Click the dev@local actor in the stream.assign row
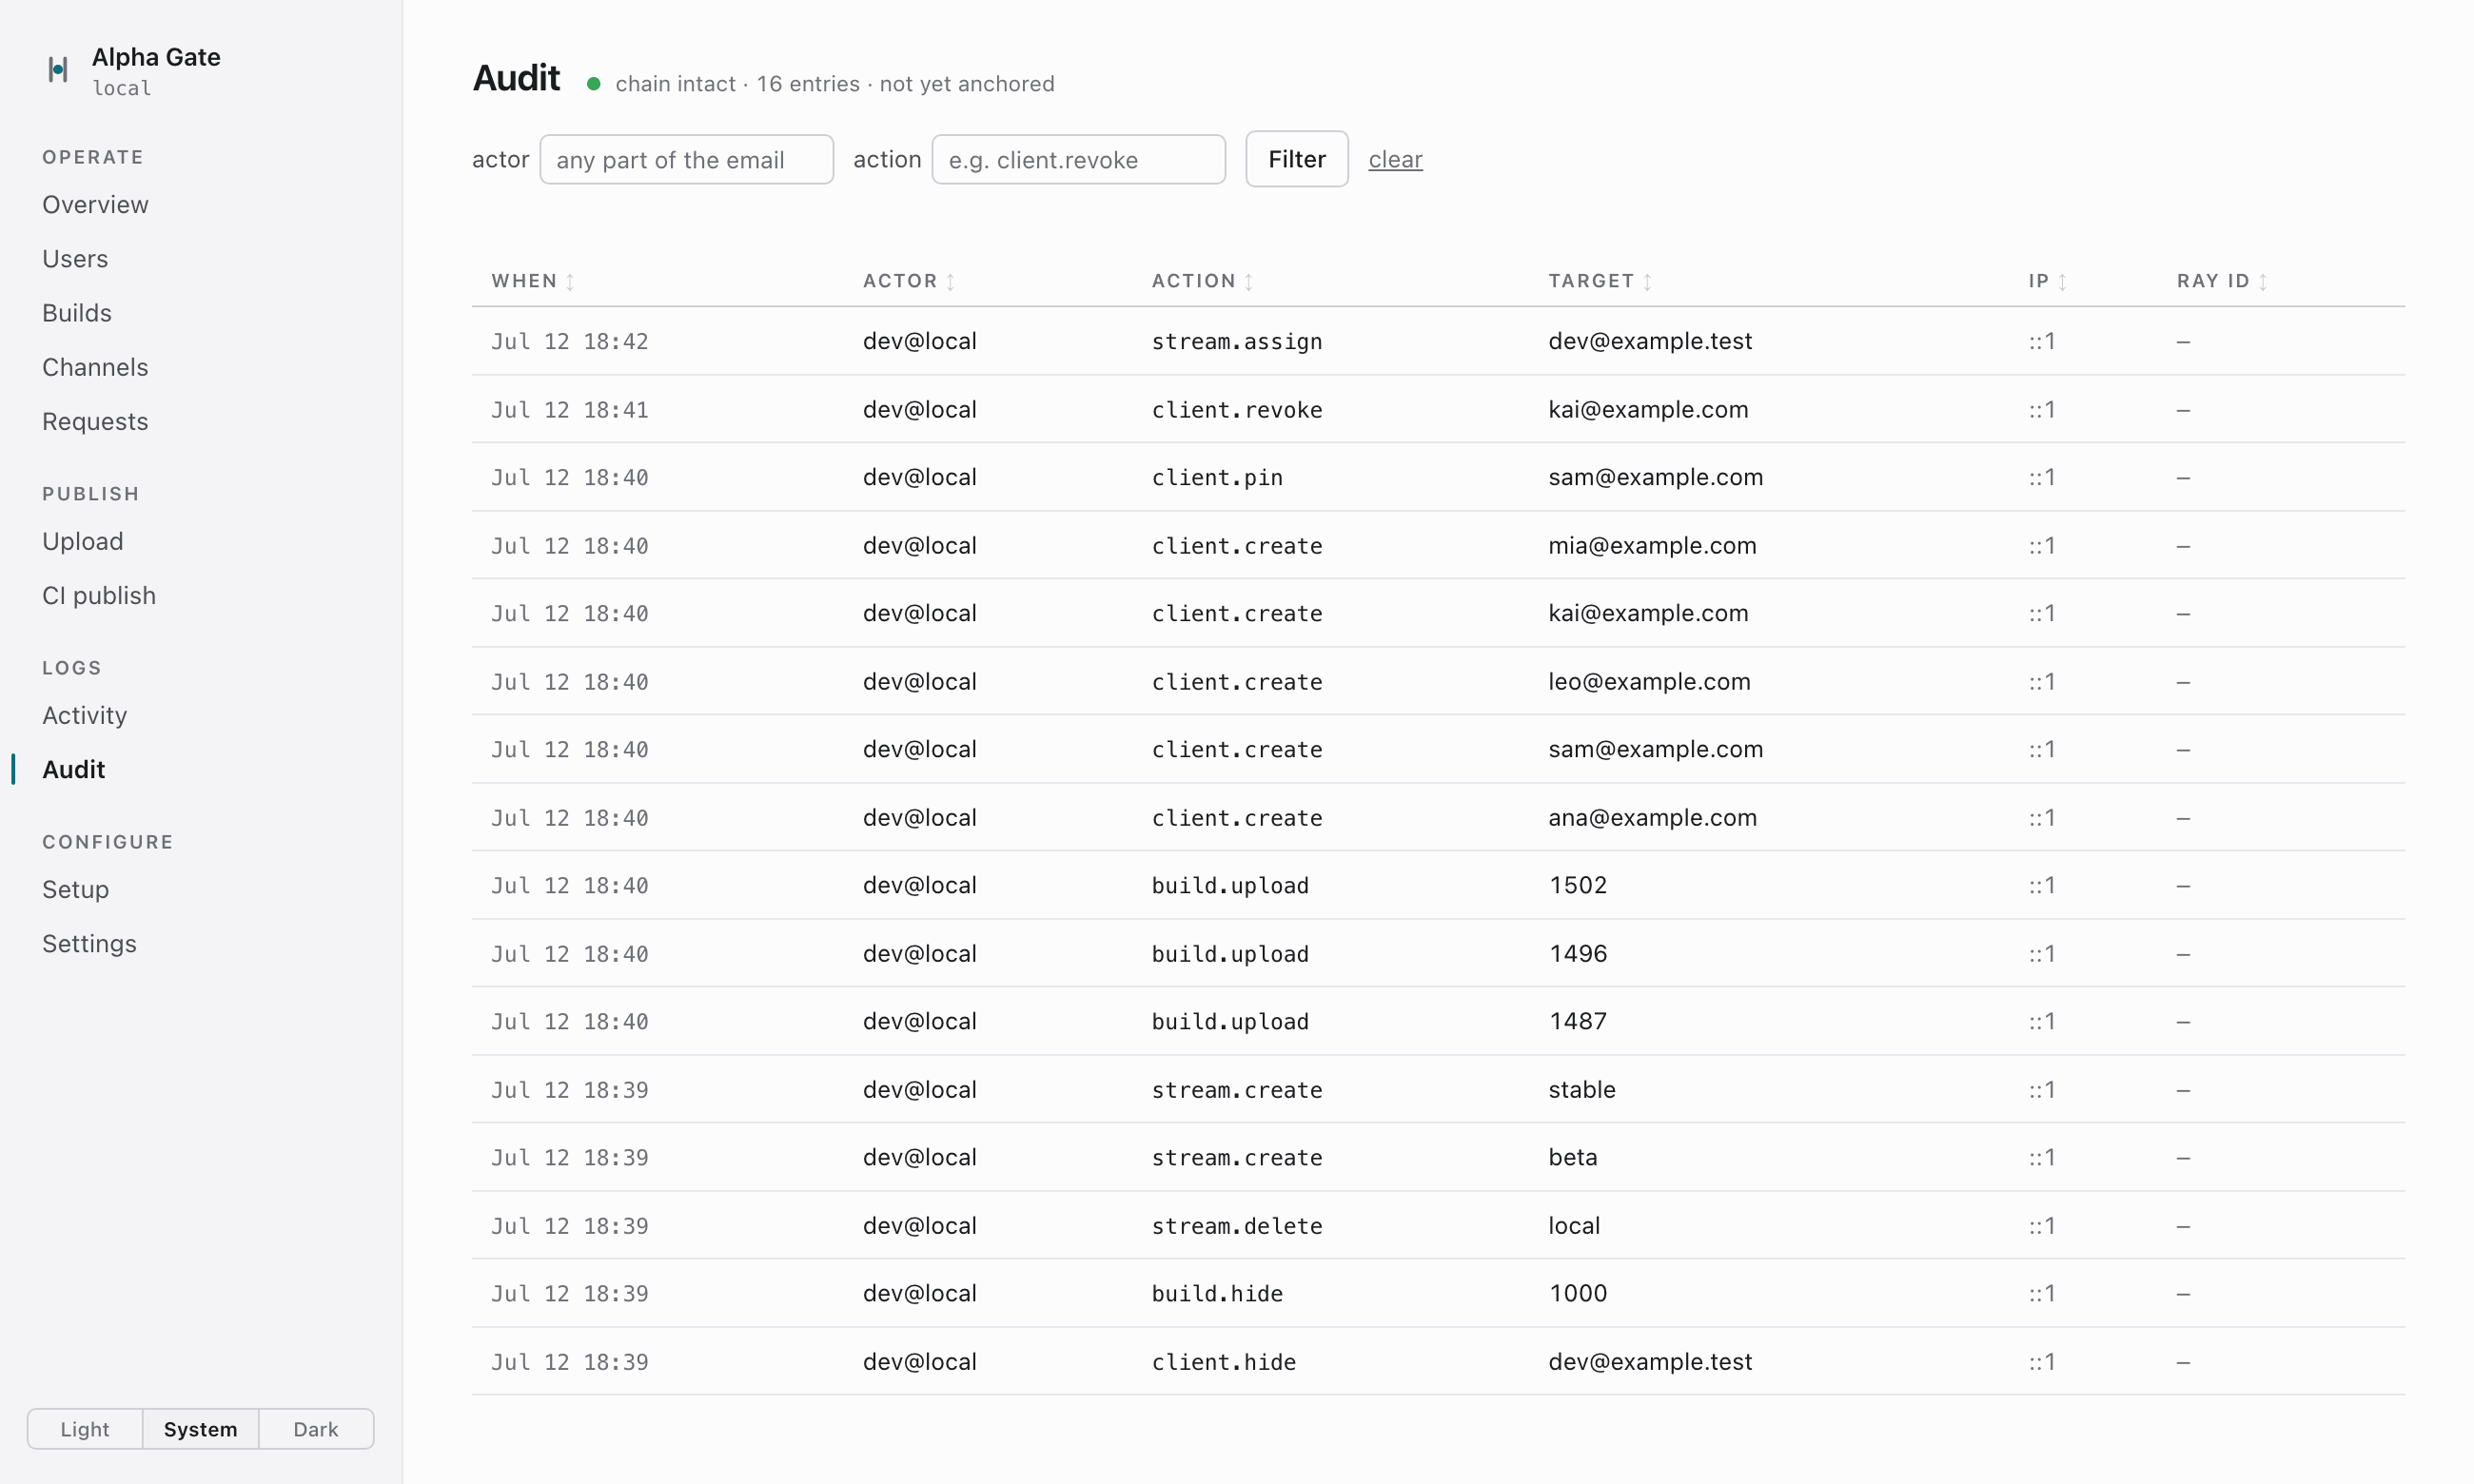2474x1484 pixels. click(920, 341)
